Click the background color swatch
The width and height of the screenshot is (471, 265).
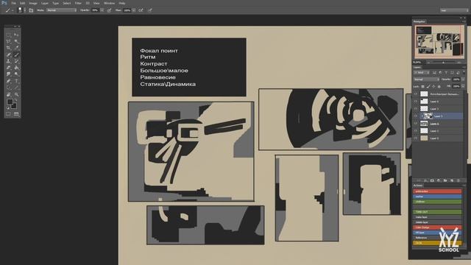pyautogui.click(x=14, y=106)
